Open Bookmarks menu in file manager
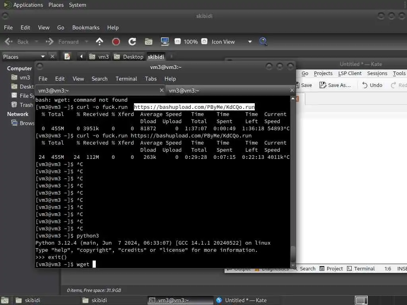 (86, 27)
